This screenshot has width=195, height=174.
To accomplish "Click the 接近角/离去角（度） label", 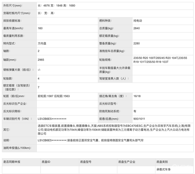I will [113, 96].
